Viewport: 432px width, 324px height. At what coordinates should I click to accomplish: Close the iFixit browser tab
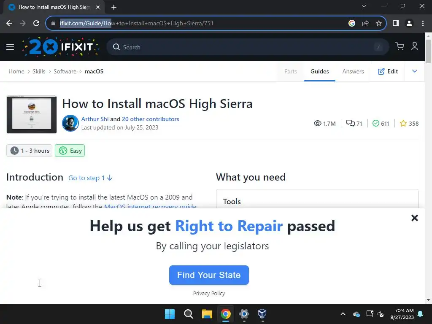tap(98, 7)
